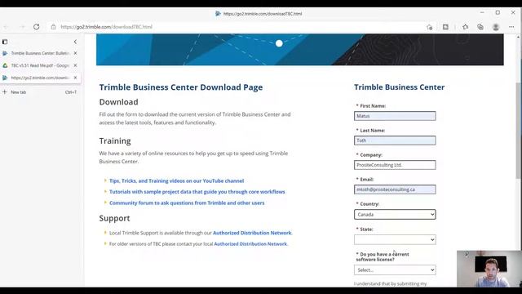The image size is (522, 294).
Task: Click the page vertical scrollbar
Action: 519,130
